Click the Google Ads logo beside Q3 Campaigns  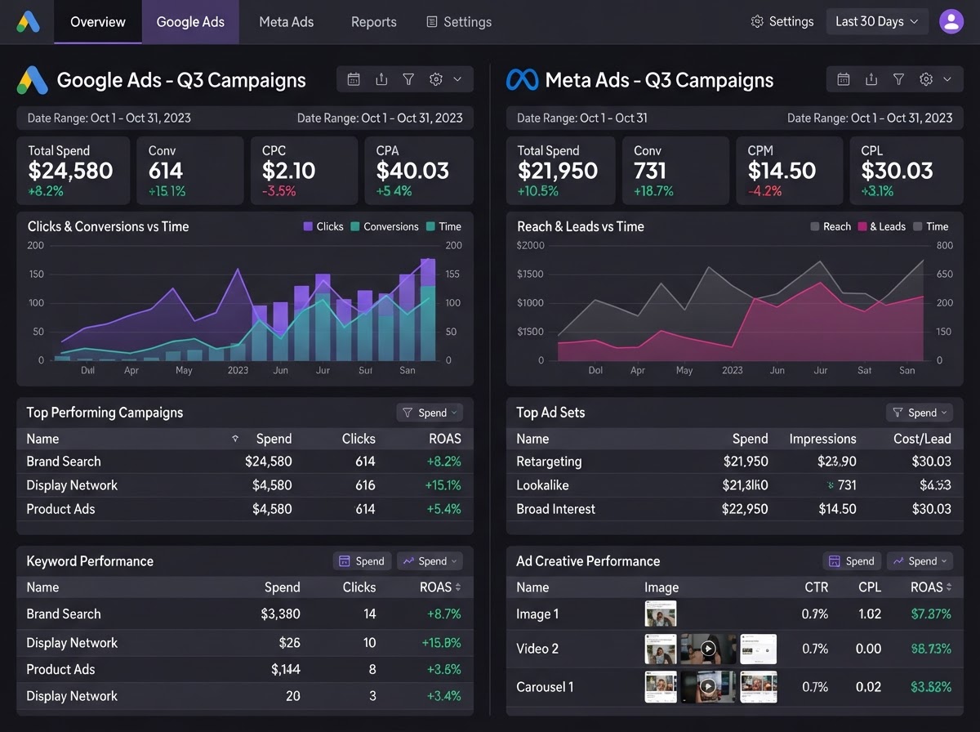tap(33, 80)
